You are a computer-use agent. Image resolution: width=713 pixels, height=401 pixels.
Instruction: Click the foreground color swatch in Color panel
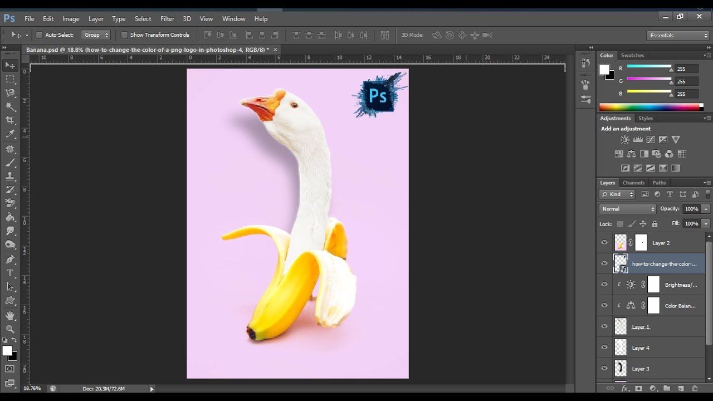604,70
